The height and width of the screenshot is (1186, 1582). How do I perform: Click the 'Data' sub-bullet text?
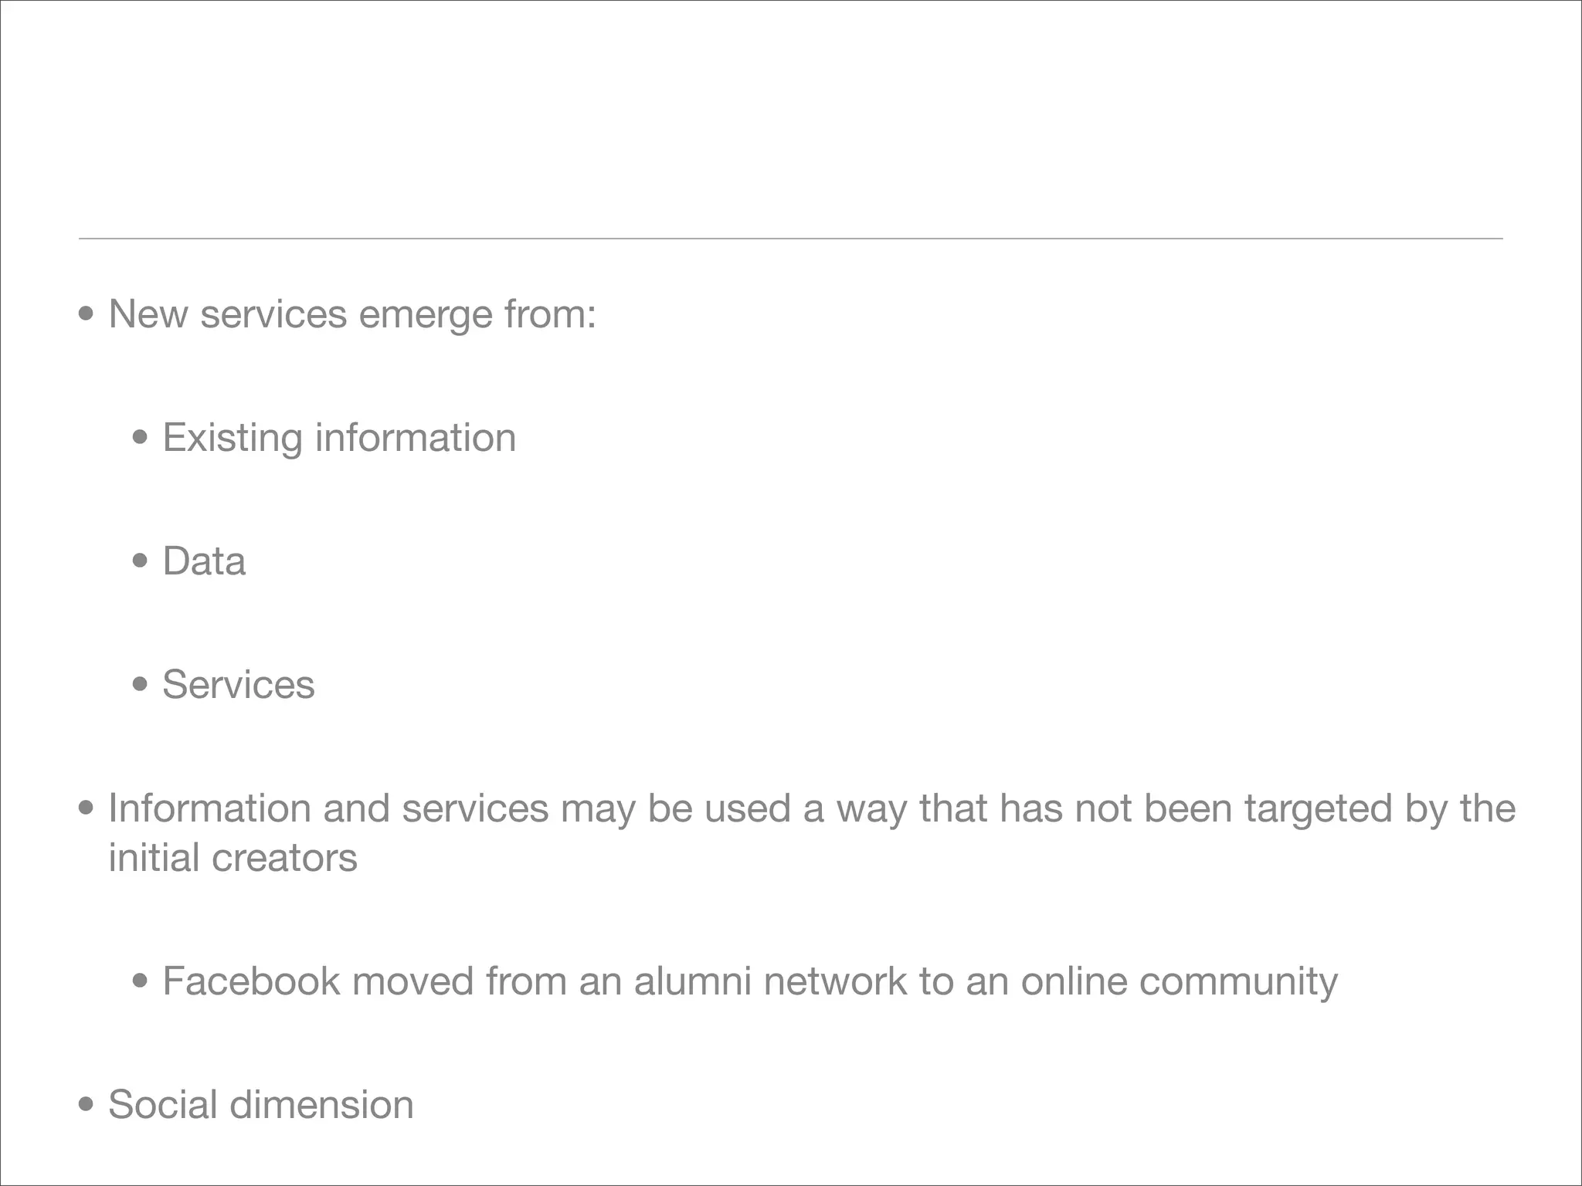click(204, 561)
